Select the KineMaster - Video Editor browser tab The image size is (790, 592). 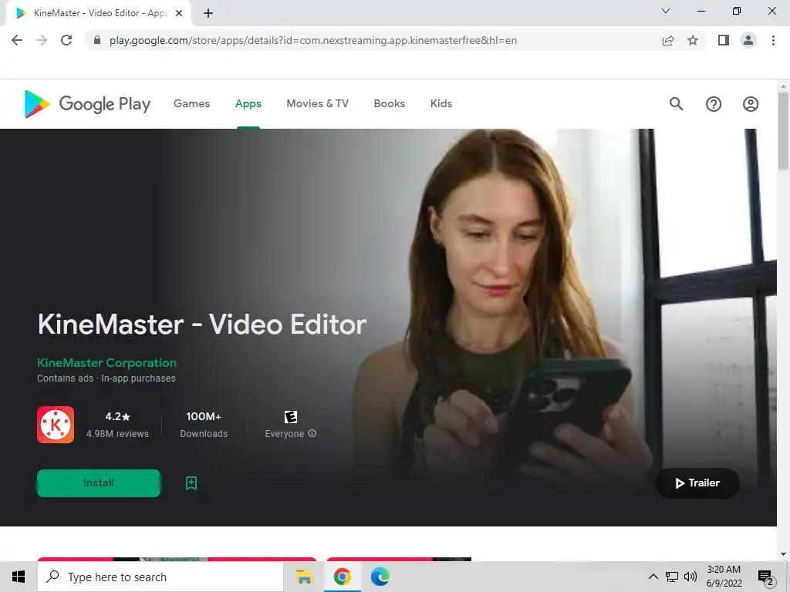[x=98, y=13]
